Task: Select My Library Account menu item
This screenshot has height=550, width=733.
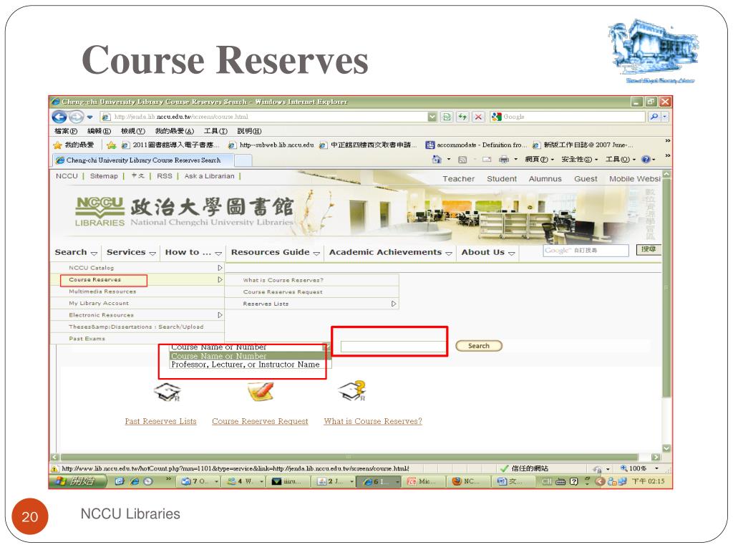Action: click(x=99, y=303)
